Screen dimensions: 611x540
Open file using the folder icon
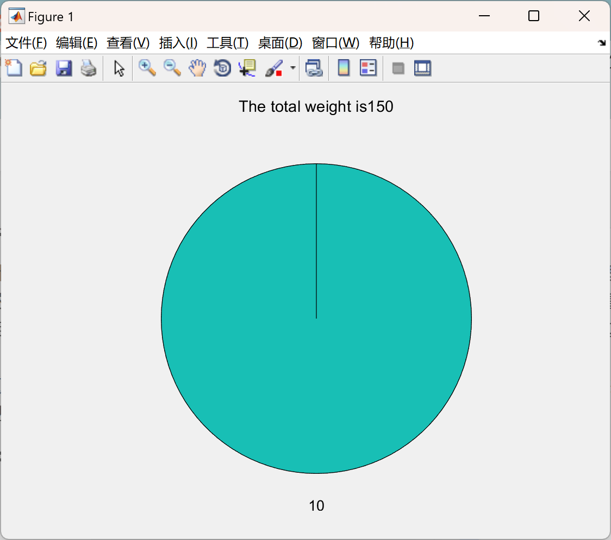pos(38,68)
